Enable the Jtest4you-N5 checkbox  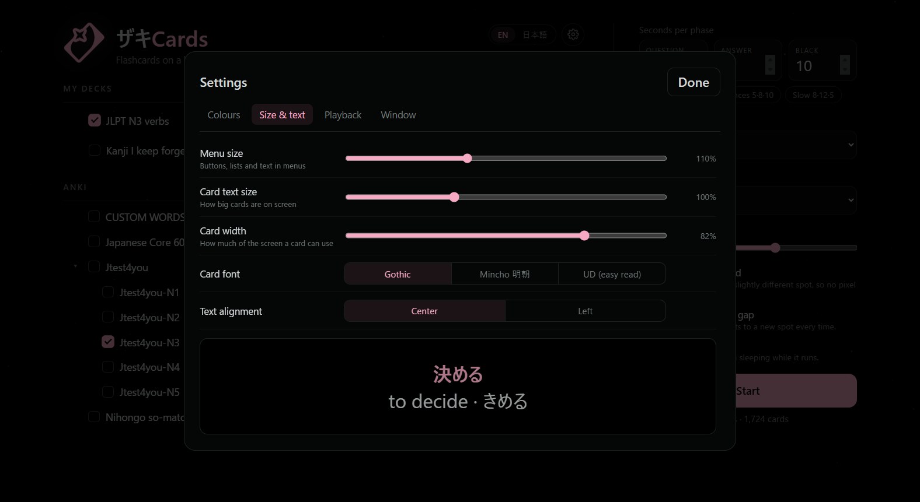click(x=108, y=392)
